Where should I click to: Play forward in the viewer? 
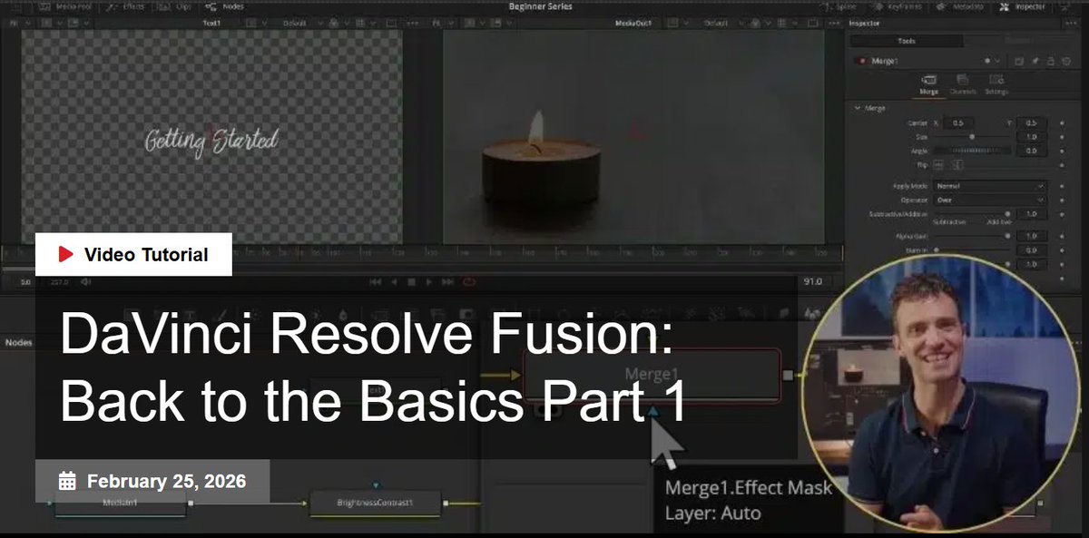(x=429, y=282)
